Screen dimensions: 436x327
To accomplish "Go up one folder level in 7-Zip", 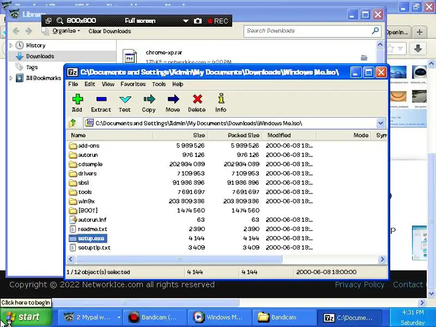I will pos(72,123).
